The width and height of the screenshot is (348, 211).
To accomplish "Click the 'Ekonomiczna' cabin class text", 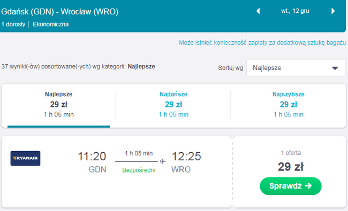I will pos(51,24).
